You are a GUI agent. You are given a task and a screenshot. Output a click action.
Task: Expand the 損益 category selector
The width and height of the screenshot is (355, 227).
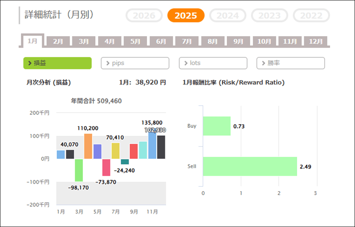(58, 63)
